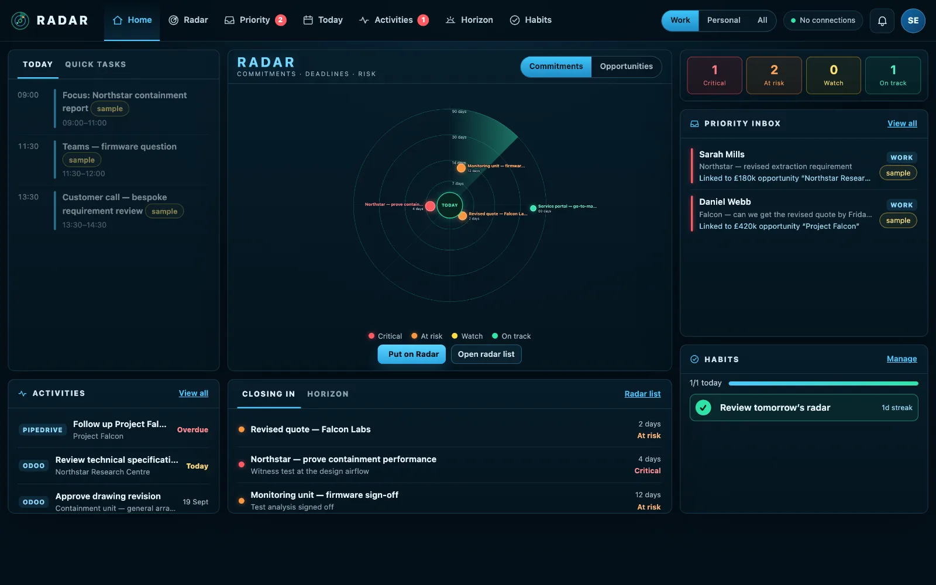Click the Today calendar icon
This screenshot has width=936, height=585.
click(308, 20)
